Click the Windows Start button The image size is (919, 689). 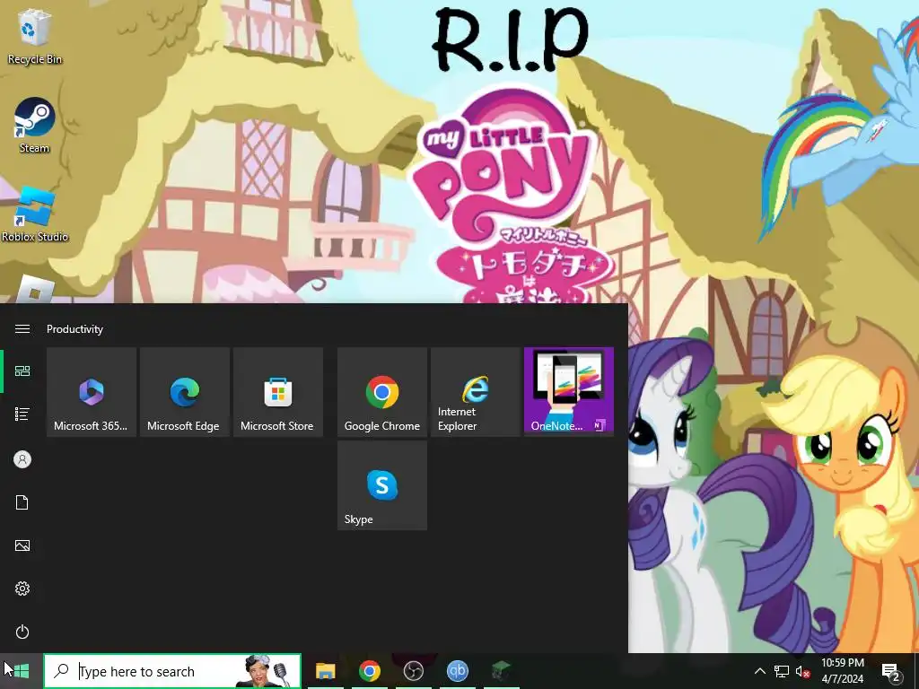tap(22, 671)
